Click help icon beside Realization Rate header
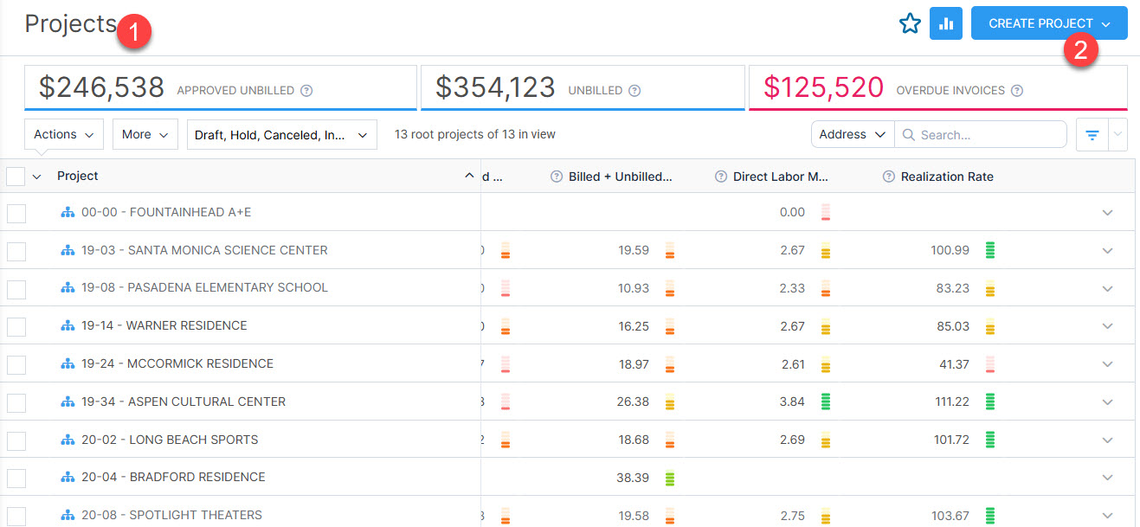This screenshot has width=1140, height=527. [888, 177]
